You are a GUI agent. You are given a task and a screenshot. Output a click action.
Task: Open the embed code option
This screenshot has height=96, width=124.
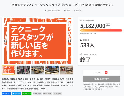click(x=58, y=94)
